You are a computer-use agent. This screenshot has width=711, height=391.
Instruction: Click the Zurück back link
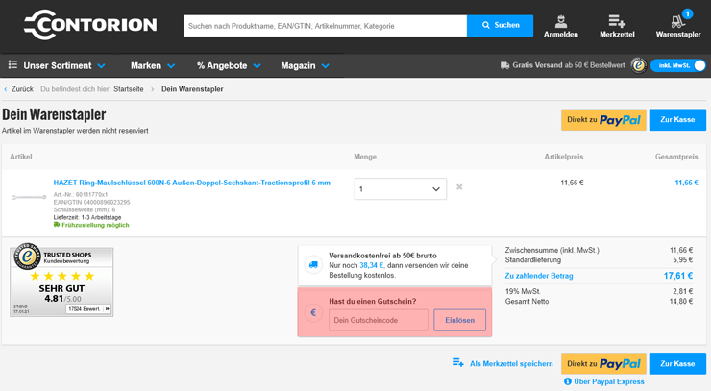[x=22, y=89]
